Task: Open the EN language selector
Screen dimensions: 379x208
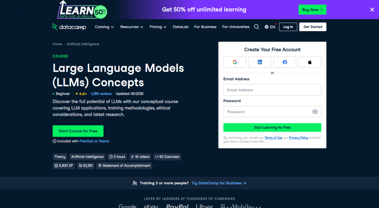Action: point(270,27)
